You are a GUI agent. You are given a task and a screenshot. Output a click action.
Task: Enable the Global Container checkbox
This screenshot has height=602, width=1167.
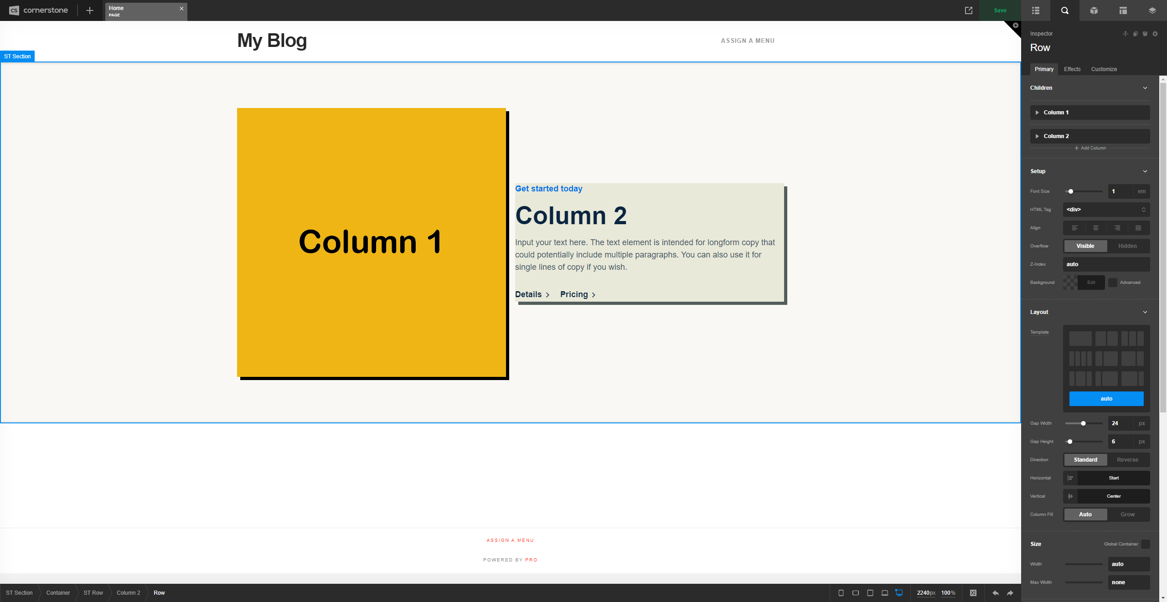pyautogui.click(x=1145, y=544)
